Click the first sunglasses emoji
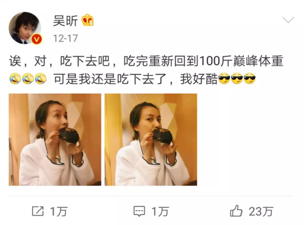This screenshot has width=304, height=225. pyautogui.click(x=224, y=78)
